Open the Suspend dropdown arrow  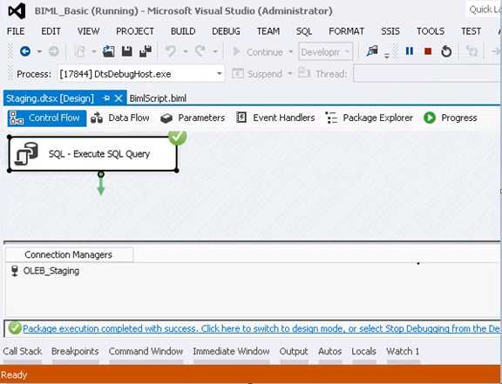pos(289,74)
